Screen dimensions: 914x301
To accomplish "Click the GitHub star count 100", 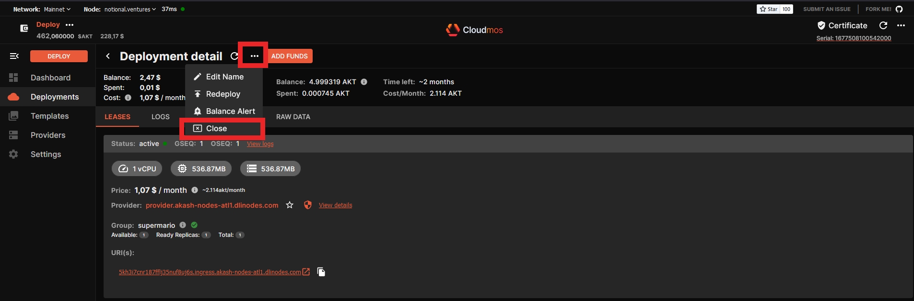I will 786,9.
